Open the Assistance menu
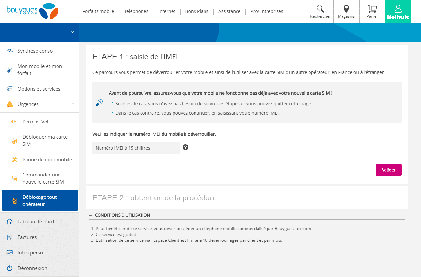 (x=229, y=11)
